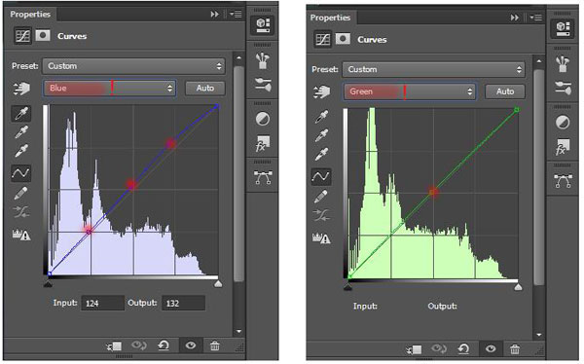The width and height of the screenshot is (584, 364).
Task: Open Paths icon beside Green panel
Action: point(563,181)
